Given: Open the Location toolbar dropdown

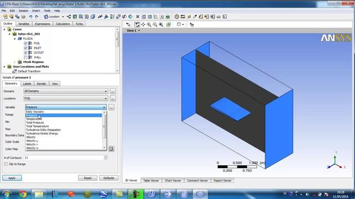Looking at the screenshot, I should (63, 17).
